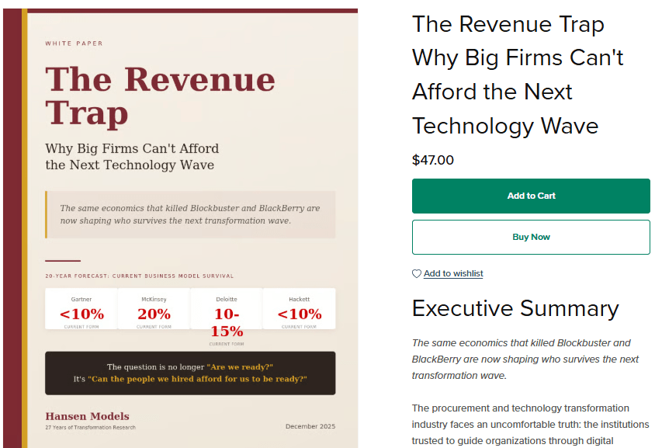The image size is (655, 448).
Task: Open the Add to wishlist link
Action: [x=453, y=273]
